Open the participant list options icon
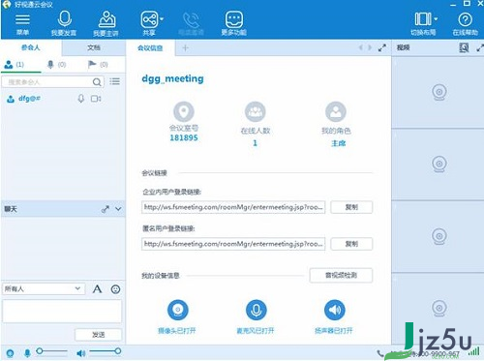 (x=114, y=81)
